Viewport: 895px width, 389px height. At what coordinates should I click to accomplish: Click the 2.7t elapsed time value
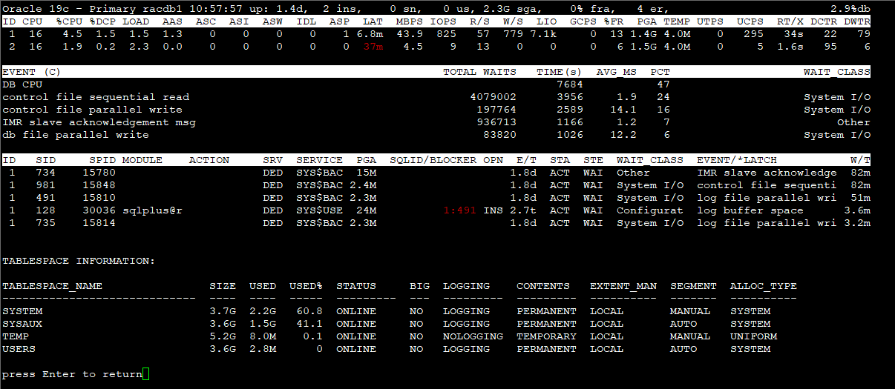click(x=523, y=210)
